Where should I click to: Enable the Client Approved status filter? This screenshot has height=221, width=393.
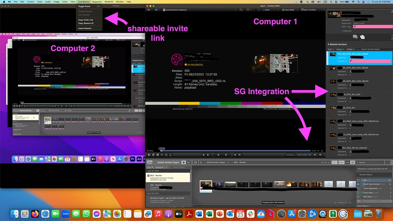click(x=358, y=188)
